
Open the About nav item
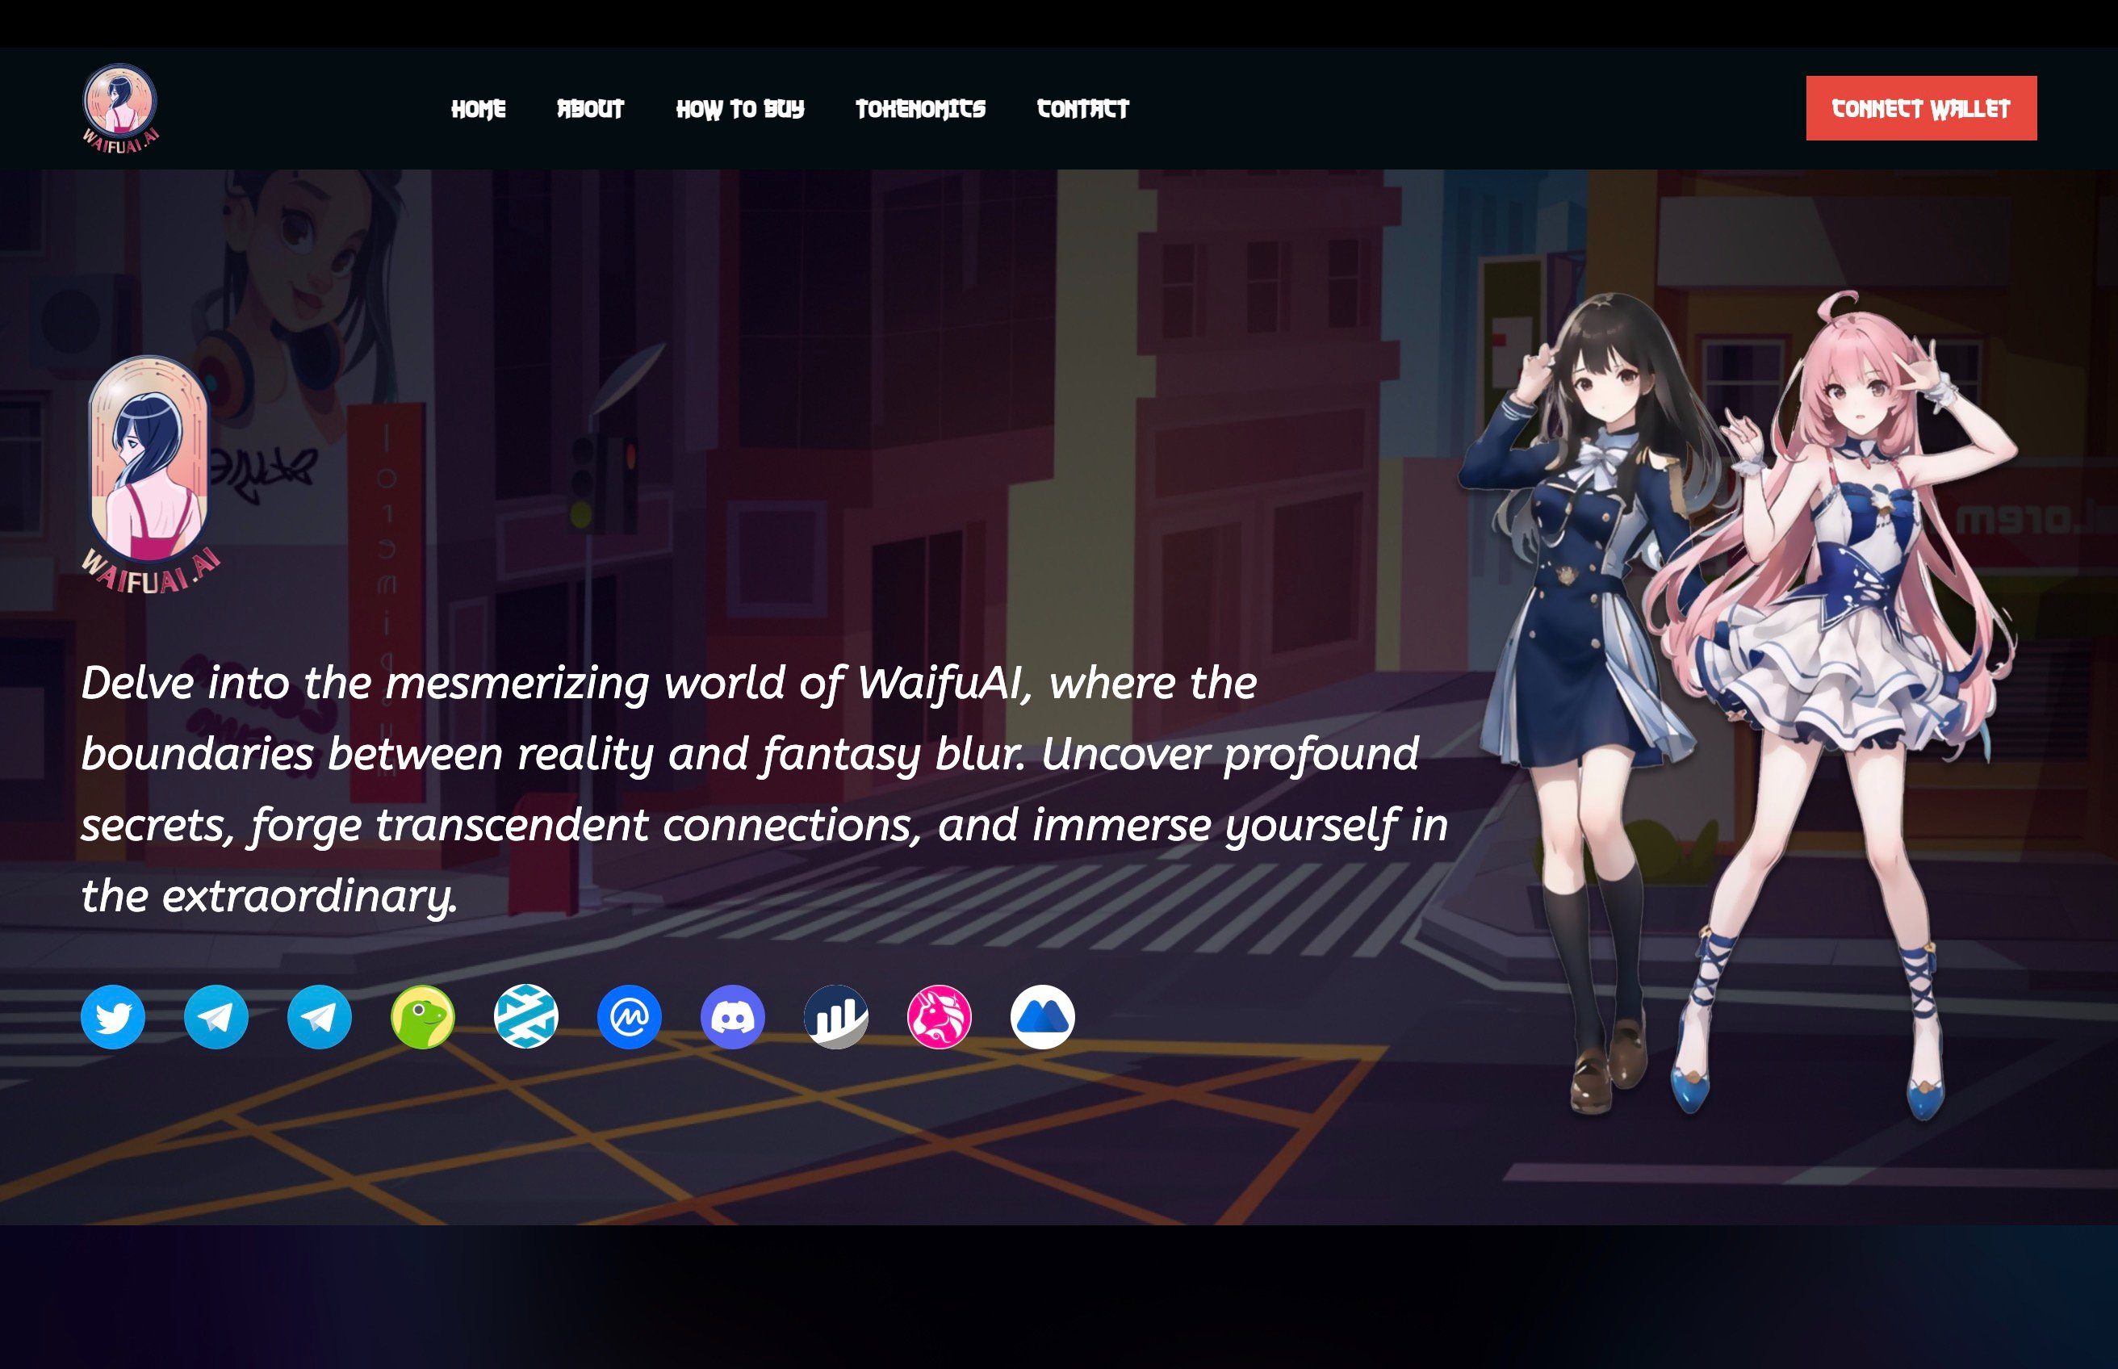click(x=590, y=109)
